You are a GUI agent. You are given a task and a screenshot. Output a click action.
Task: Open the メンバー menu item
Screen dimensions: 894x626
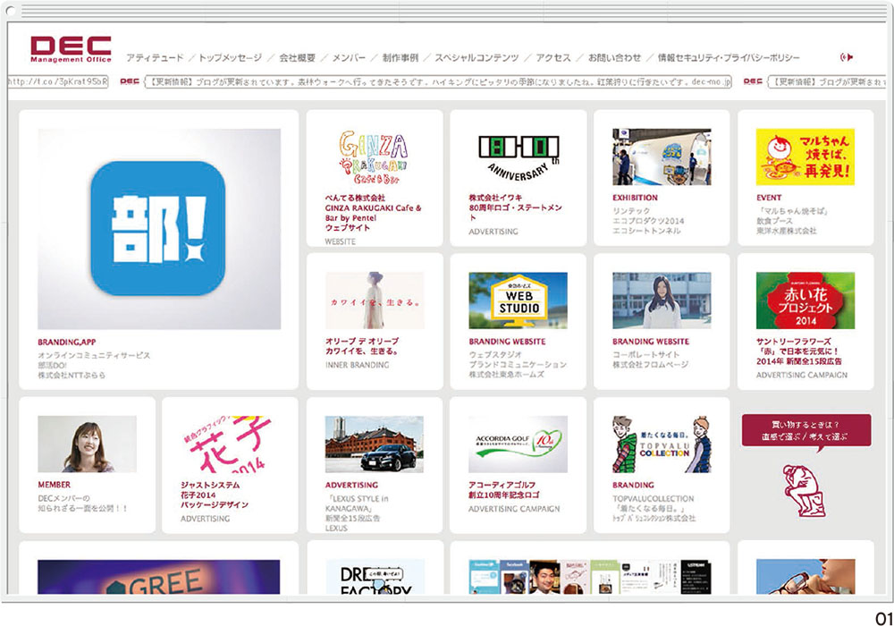pos(349,57)
